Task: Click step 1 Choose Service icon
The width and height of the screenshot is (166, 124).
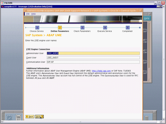Action: [x=37, y=28]
